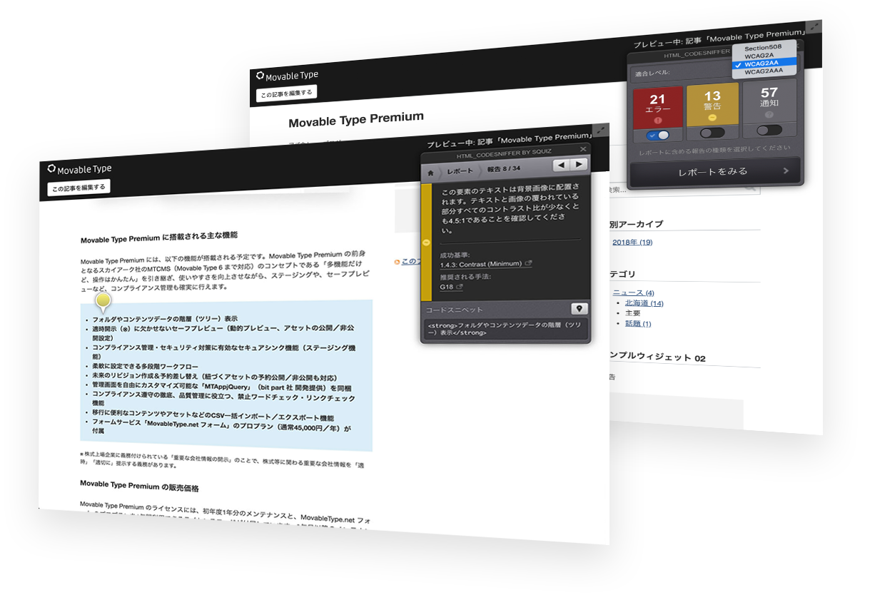The image size is (870, 595).
Task: Open the 2018年 (19) archive link
Action: click(x=632, y=243)
